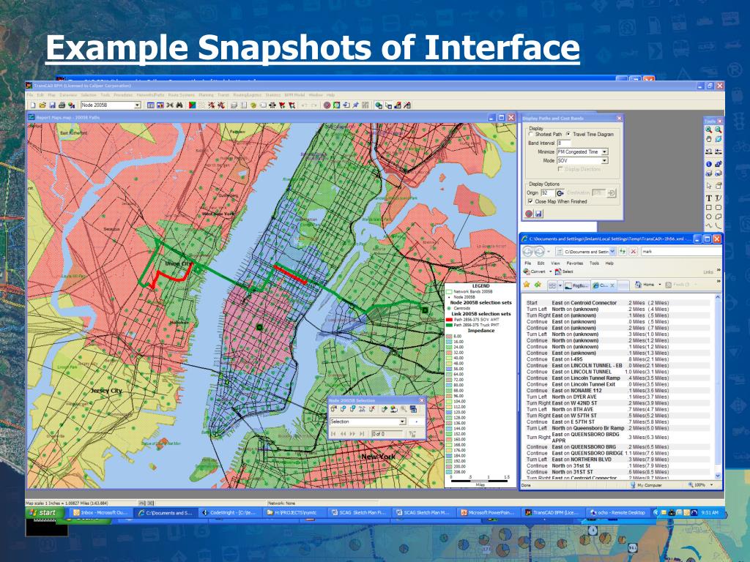Select the Text tool in Tools palette

pos(708,198)
